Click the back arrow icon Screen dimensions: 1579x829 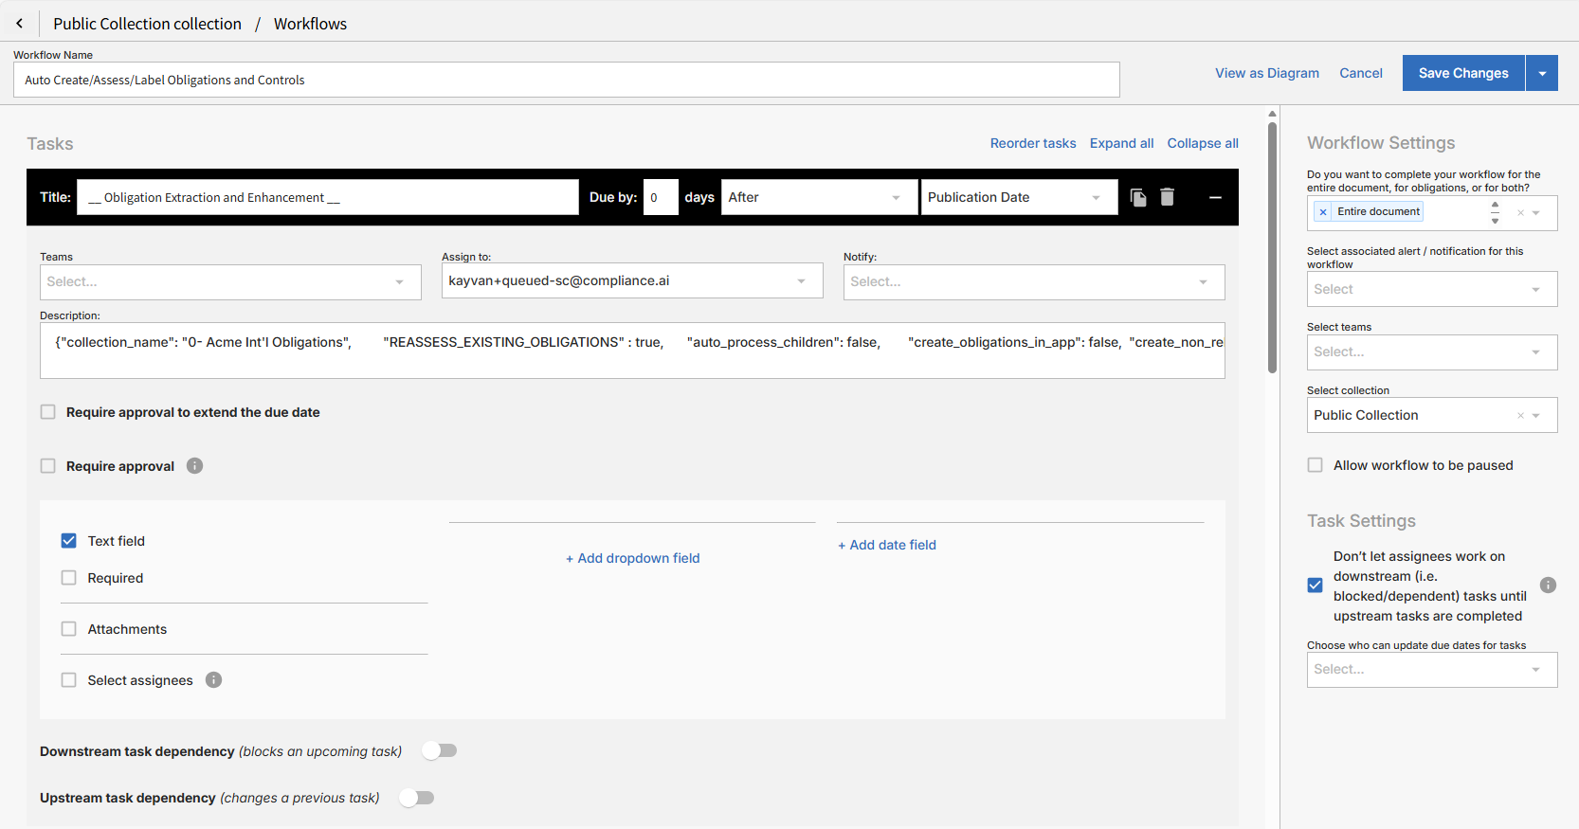click(x=19, y=24)
